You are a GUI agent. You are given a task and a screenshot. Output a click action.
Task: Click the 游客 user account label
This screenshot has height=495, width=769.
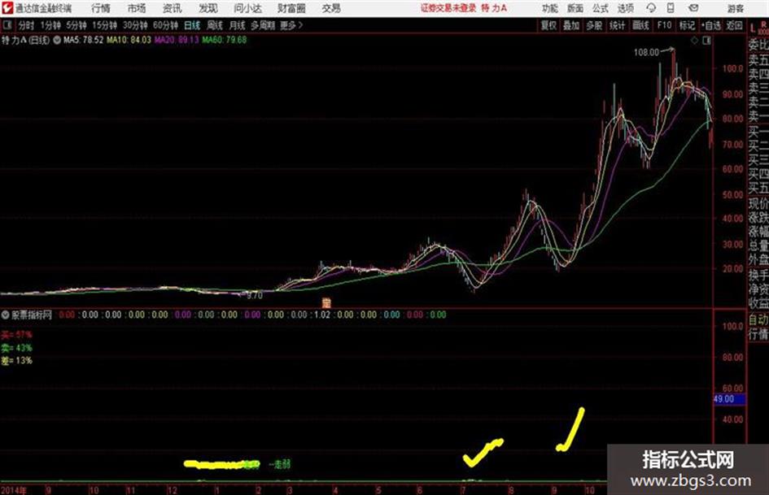[735, 8]
